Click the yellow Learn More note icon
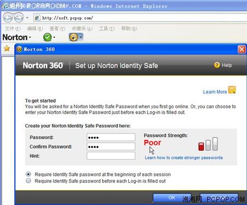247x205 pixels. point(232,90)
